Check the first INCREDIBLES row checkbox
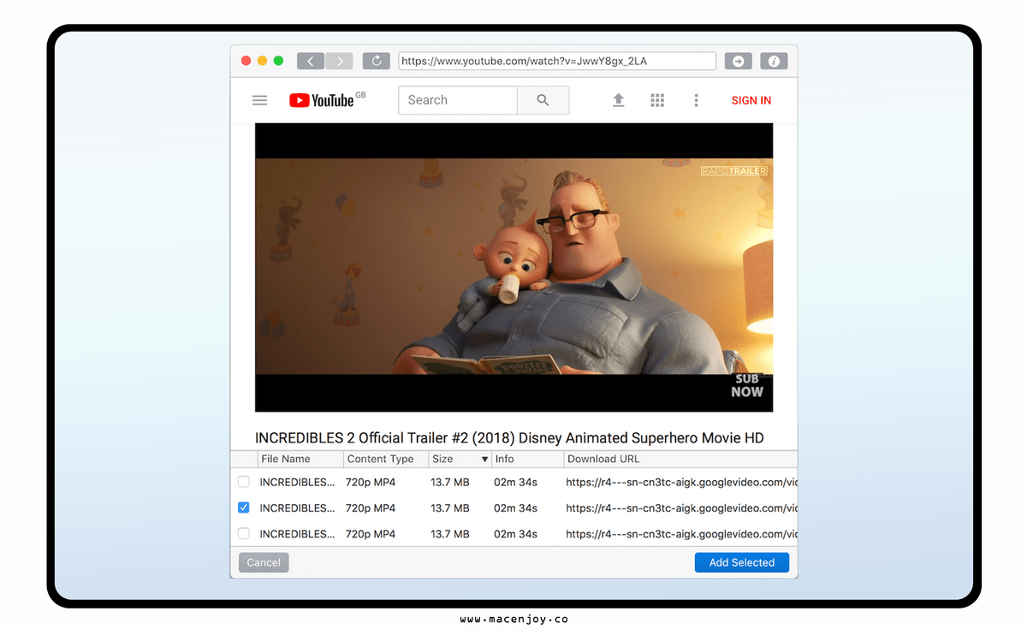Image resolution: width=1027 pixels, height=629 pixels. point(244,482)
